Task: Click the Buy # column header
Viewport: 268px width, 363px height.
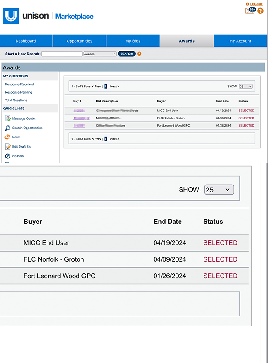Action: click(x=77, y=101)
